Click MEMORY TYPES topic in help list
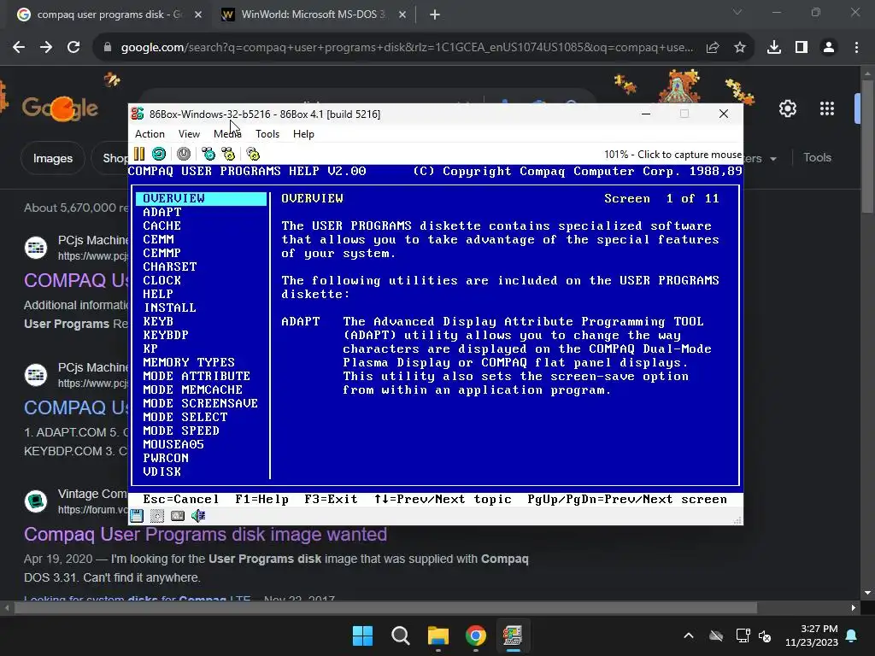 pyautogui.click(x=189, y=362)
